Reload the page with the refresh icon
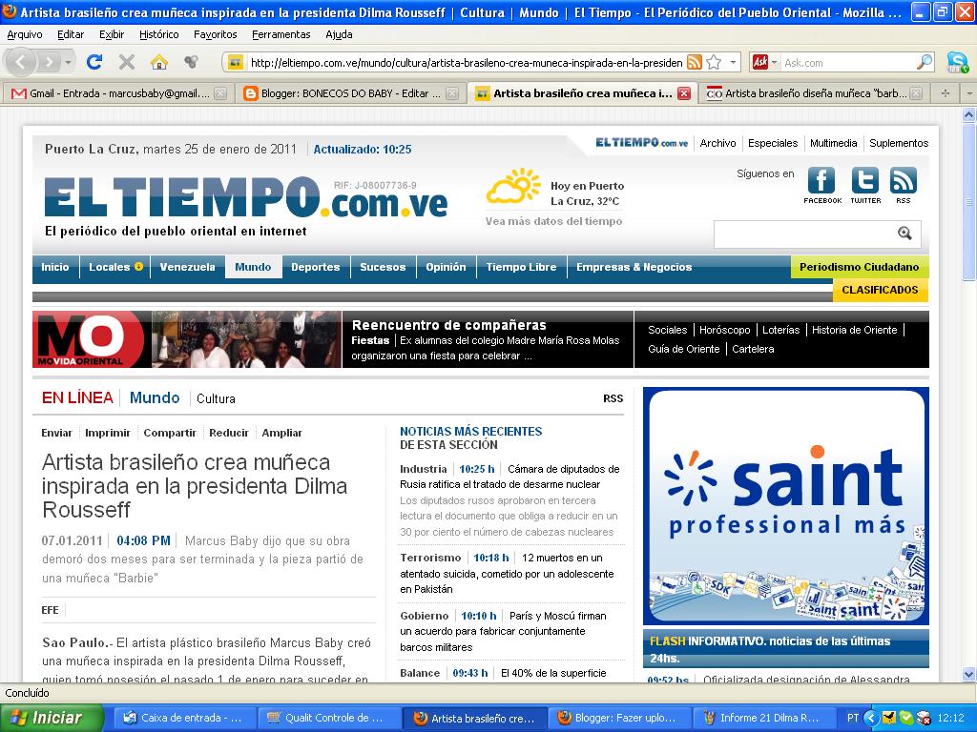The width and height of the screenshot is (977, 732). pos(94,62)
